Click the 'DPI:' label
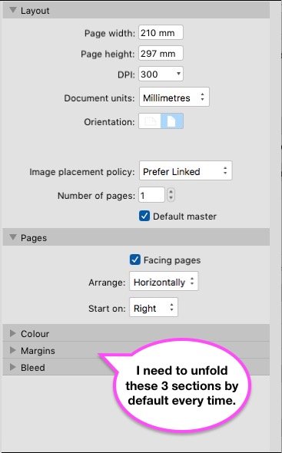282x453 pixels. pos(126,74)
